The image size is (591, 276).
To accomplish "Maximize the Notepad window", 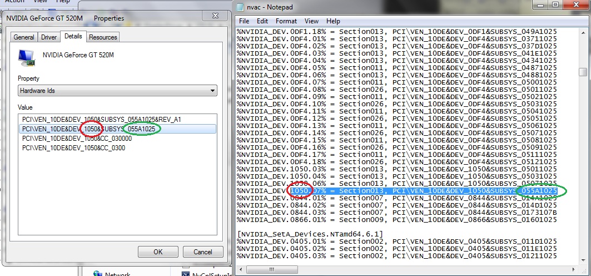I will coord(555,5).
